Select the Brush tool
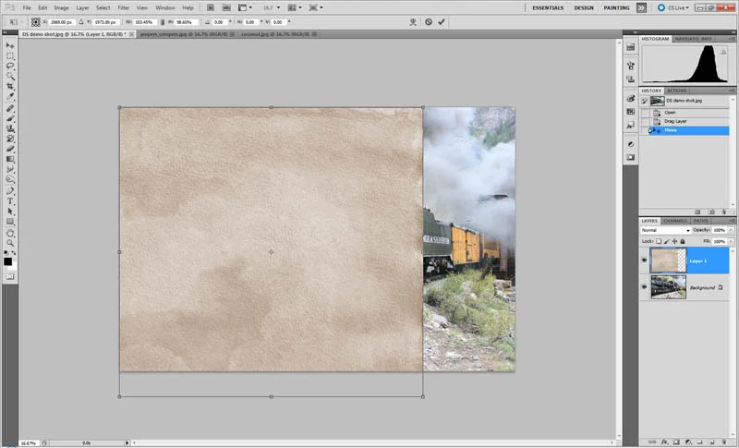739x448 pixels. 10,119
